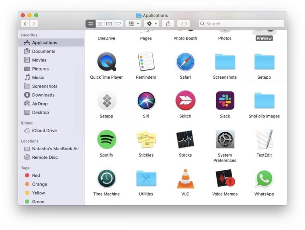Viewport: 305px width, 230px height.
Task: Switch to column view mode
Action: click(109, 24)
